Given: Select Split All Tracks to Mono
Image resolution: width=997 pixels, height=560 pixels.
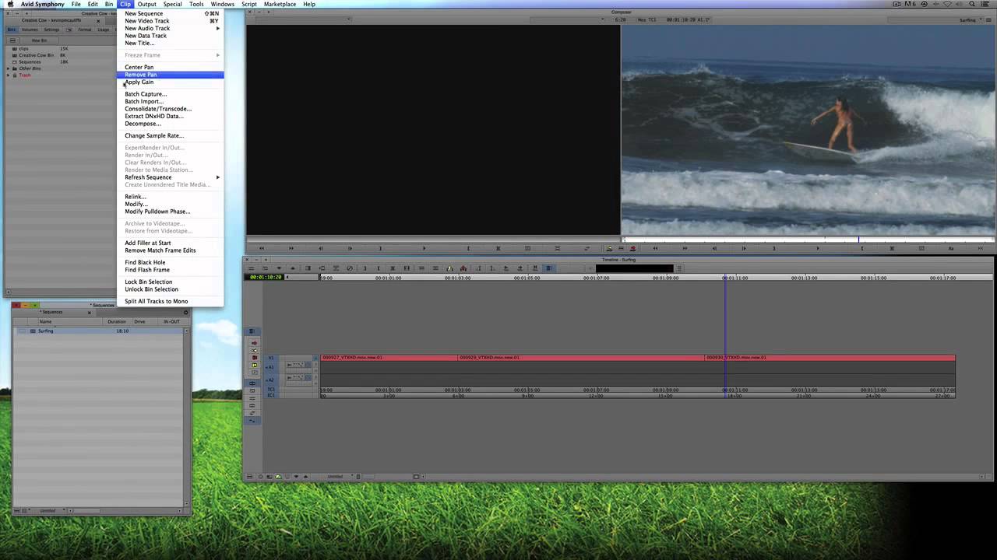Looking at the screenshot, I should click(171, 301).
